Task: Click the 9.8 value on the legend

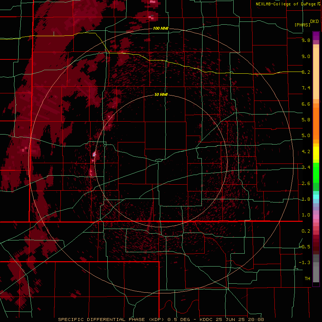Action: [x=306, y=40]
